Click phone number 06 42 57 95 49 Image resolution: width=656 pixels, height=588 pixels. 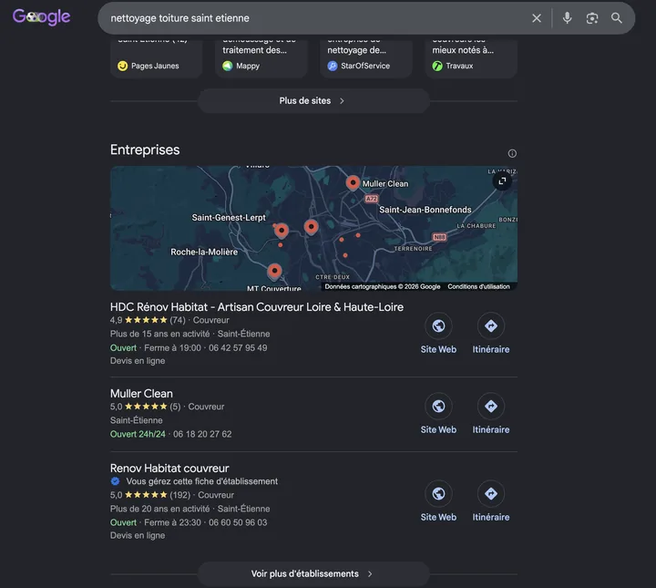click(238, 347)
